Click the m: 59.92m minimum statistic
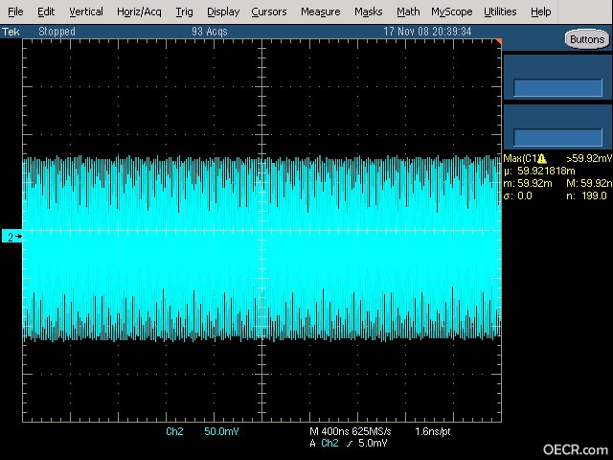Screen dimensions: 613x460 point(528,183)
